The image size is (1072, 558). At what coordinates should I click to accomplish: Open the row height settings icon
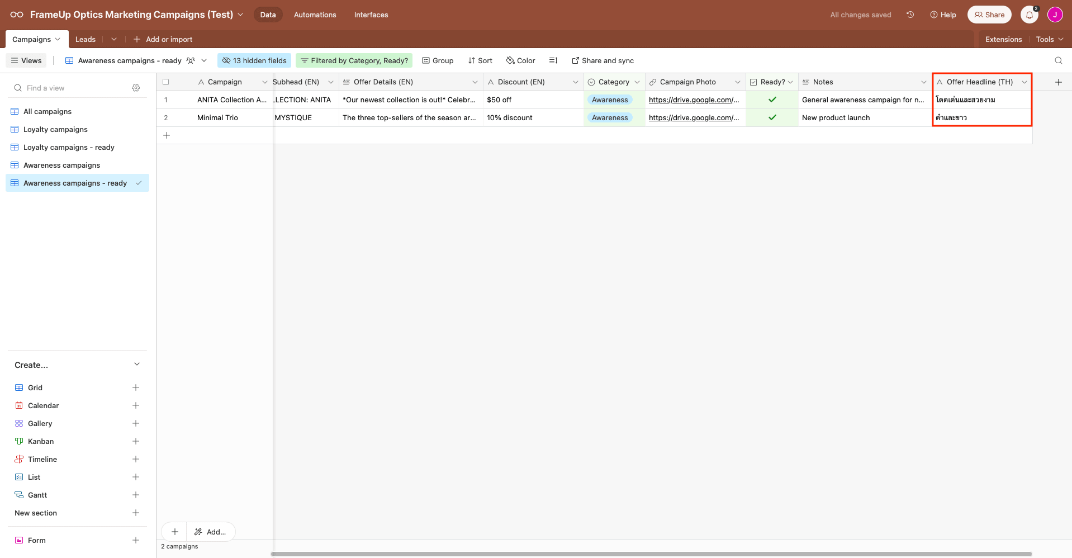(x=553, y=60)
